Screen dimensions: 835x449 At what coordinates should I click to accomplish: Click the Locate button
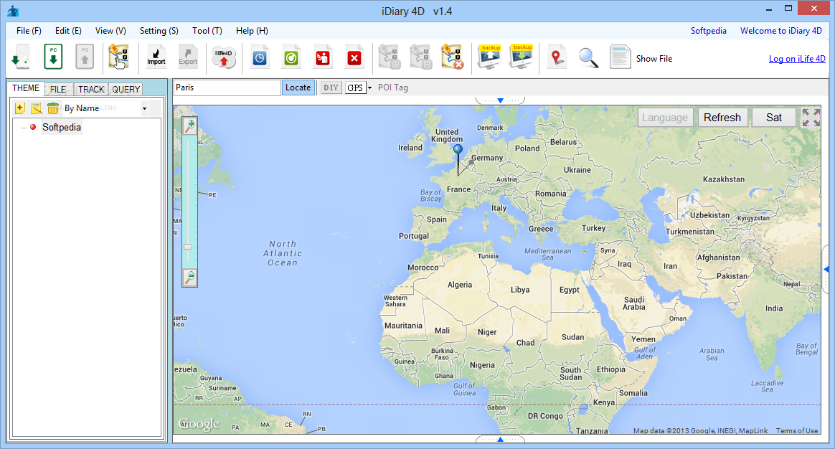298,88
